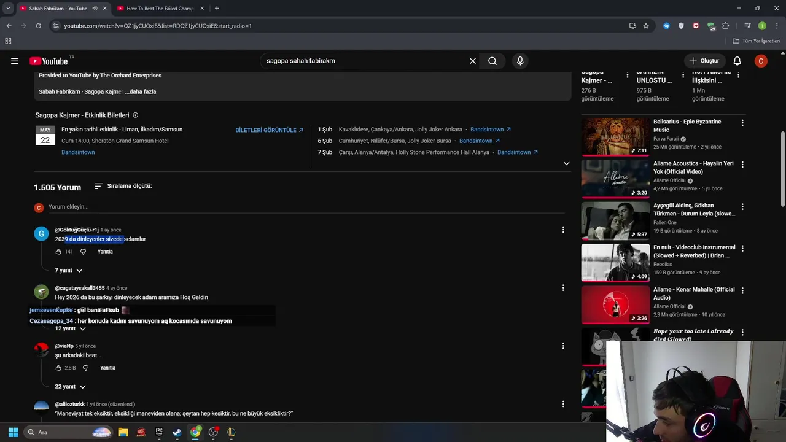
Task: Open the account avatar menu
Action: pyautogui.click(x=761, y=61)
